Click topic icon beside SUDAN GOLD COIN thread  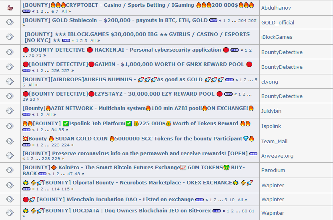pyautogui.click(x=10, y=141)
